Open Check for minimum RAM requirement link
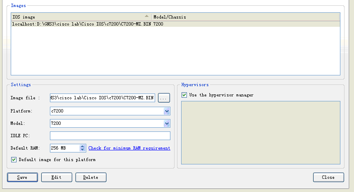Viewport: 354px width, 192px height. point(129,148)
